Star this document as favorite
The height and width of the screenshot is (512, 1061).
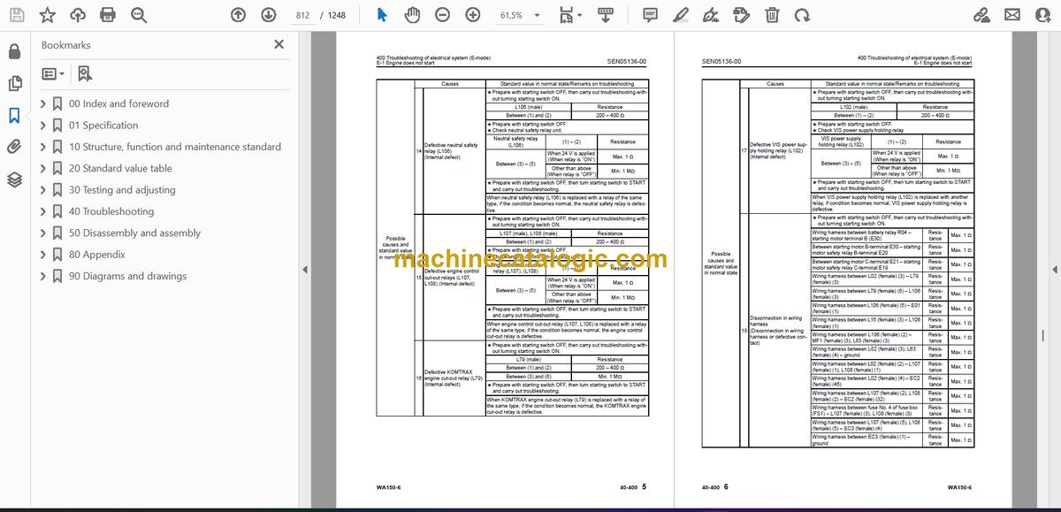click(48, 15)
